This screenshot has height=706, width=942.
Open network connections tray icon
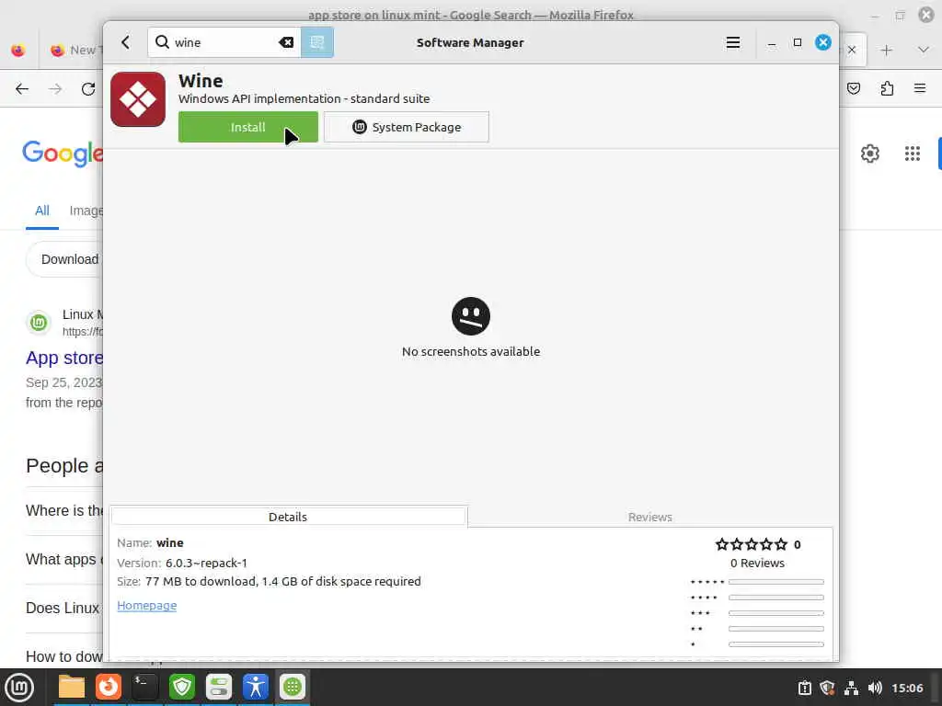pyautogui.click(x=851, y=688)
